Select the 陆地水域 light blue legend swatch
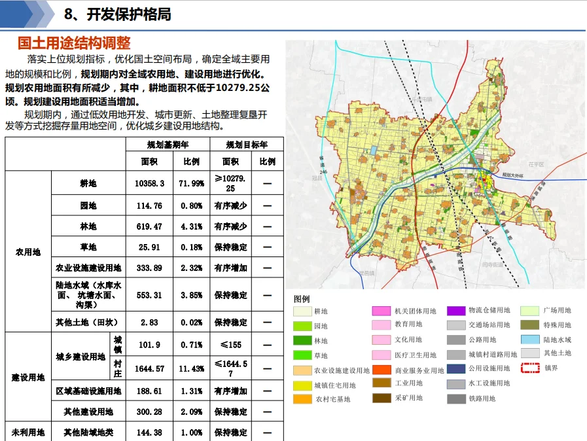 [x=530, y=340]
